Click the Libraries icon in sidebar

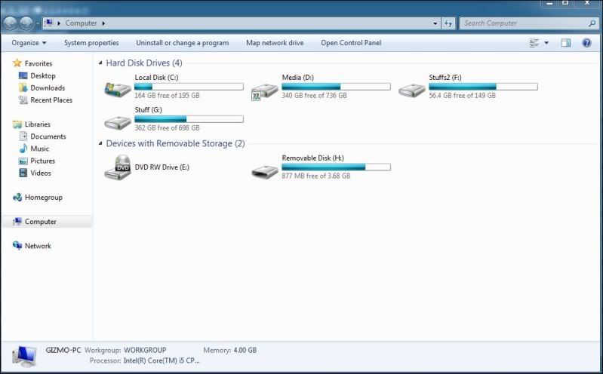17,124
